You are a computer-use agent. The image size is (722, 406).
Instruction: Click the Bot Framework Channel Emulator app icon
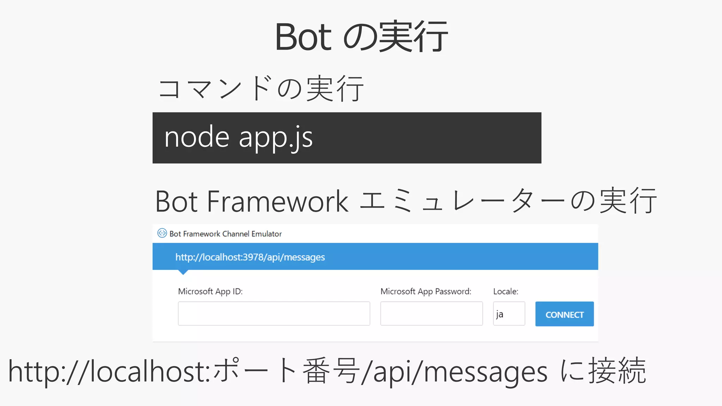pyautogui.click(x=162, y=233)
